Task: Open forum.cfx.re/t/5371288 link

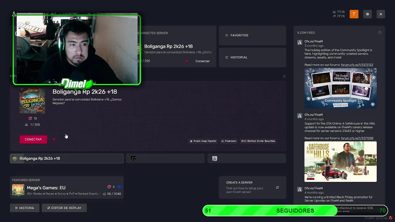Action: click(x=357, y=138)
